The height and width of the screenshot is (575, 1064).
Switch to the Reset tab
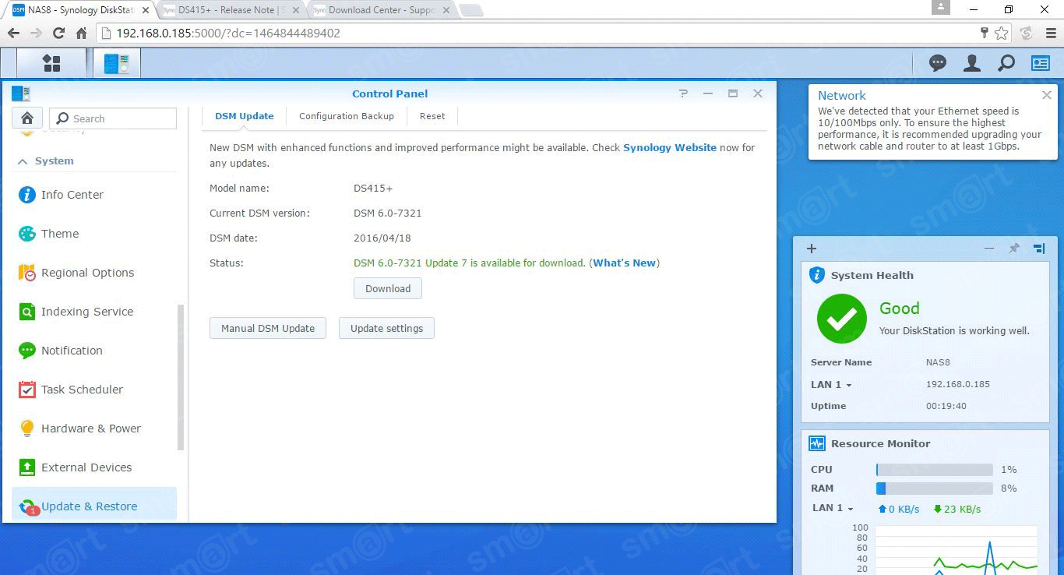pyautogui.click(x=432, y=116)
